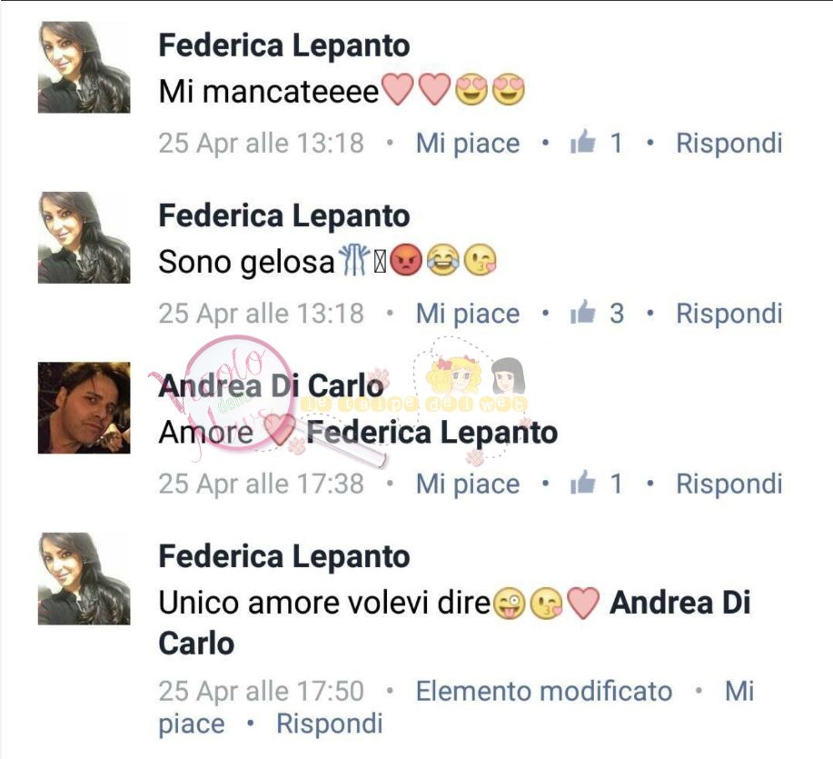Click thumbs-up icon on 'Mi mancateeee' comment
The image size is (833, 759).
583,142
